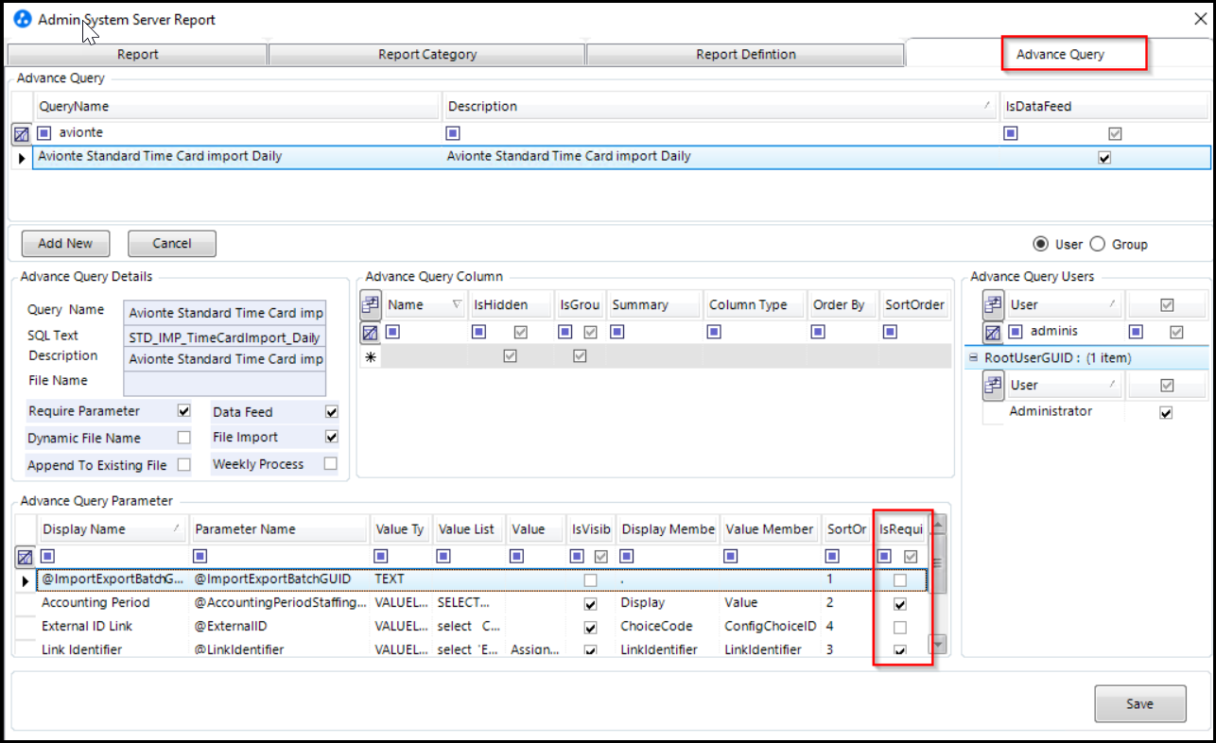Open the Display Name filter operator icon

pyautogui.click(x=48, y=556)
